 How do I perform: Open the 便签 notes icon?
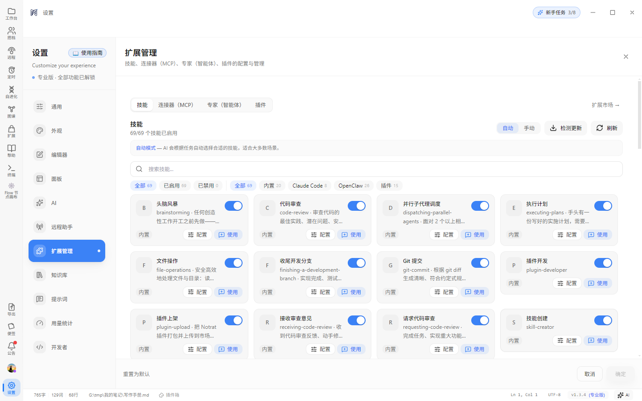point(12,329)
